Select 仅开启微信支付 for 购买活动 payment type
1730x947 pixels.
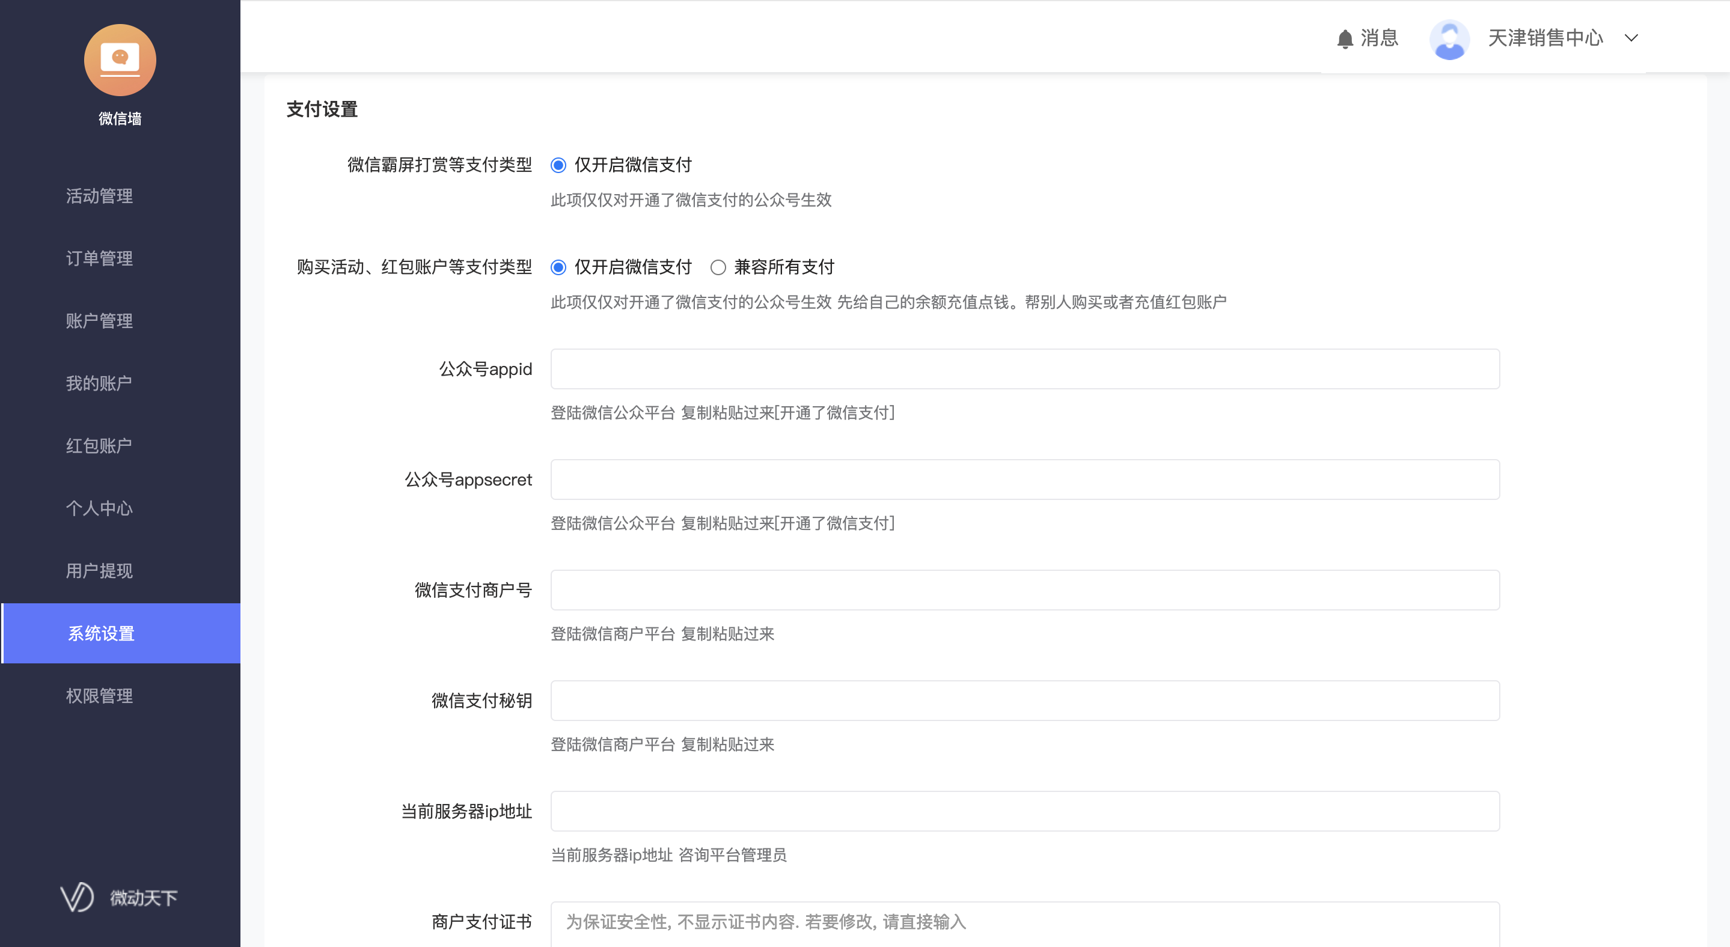558,267
